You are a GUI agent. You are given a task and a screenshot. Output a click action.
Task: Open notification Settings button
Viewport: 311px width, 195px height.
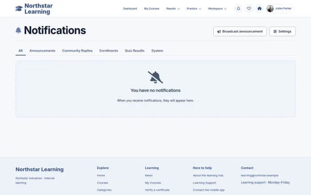282,32
